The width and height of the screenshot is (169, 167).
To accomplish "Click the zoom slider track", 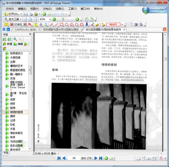I will [65, 19].
